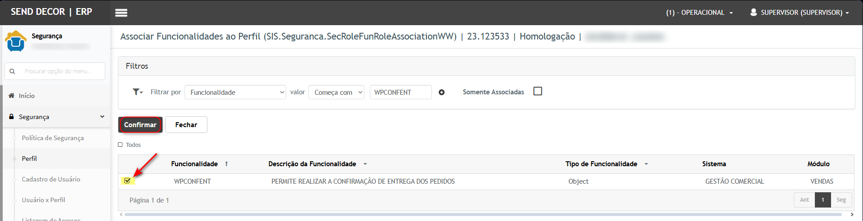Toggle the hamburger menu icon
Screen dimensions: 863x221
[121, 13]
